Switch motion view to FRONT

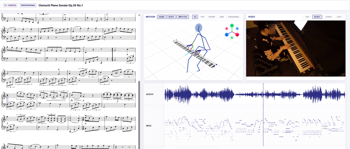212,17
